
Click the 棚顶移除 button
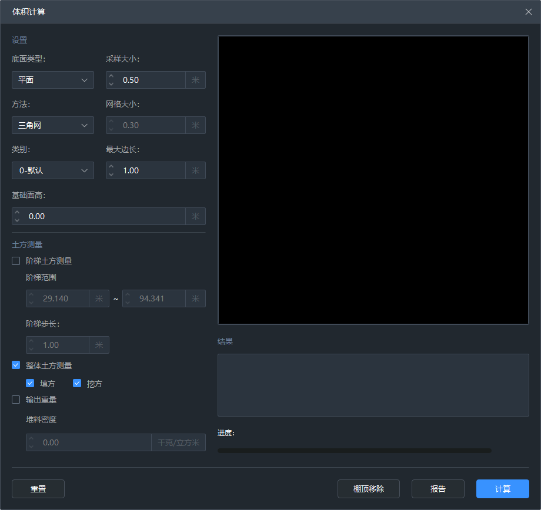click(x=369, y=489)
